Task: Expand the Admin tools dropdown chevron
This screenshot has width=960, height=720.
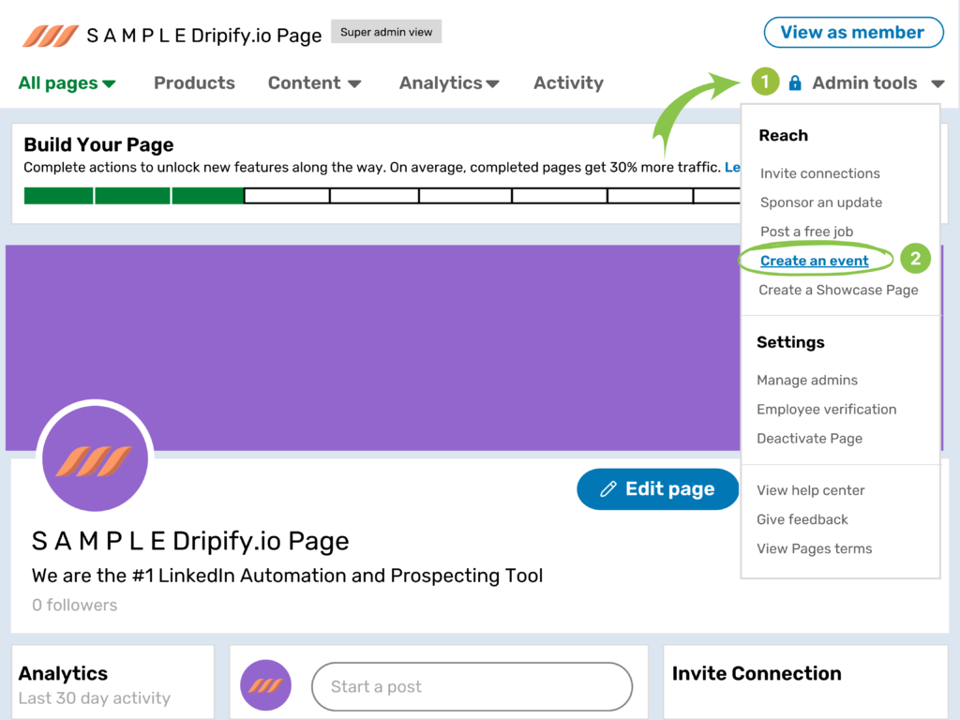Action: pos(937,82)
